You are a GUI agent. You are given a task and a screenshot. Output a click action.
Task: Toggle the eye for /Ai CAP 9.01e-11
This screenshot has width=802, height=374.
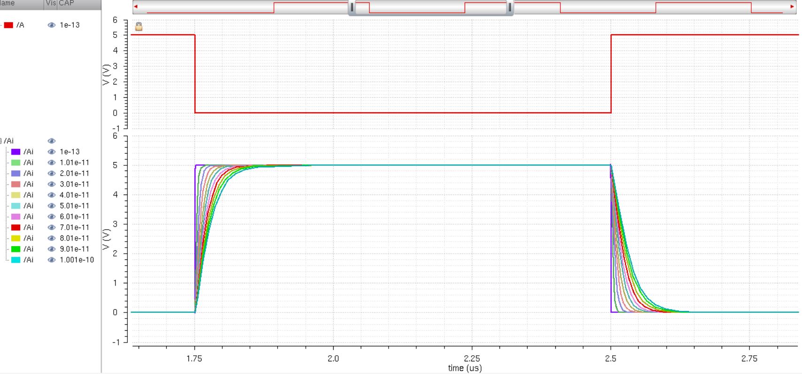(51, 249)
